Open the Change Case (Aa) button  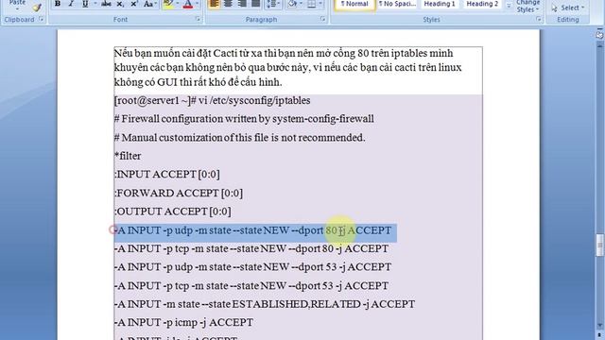coord(149,4)
